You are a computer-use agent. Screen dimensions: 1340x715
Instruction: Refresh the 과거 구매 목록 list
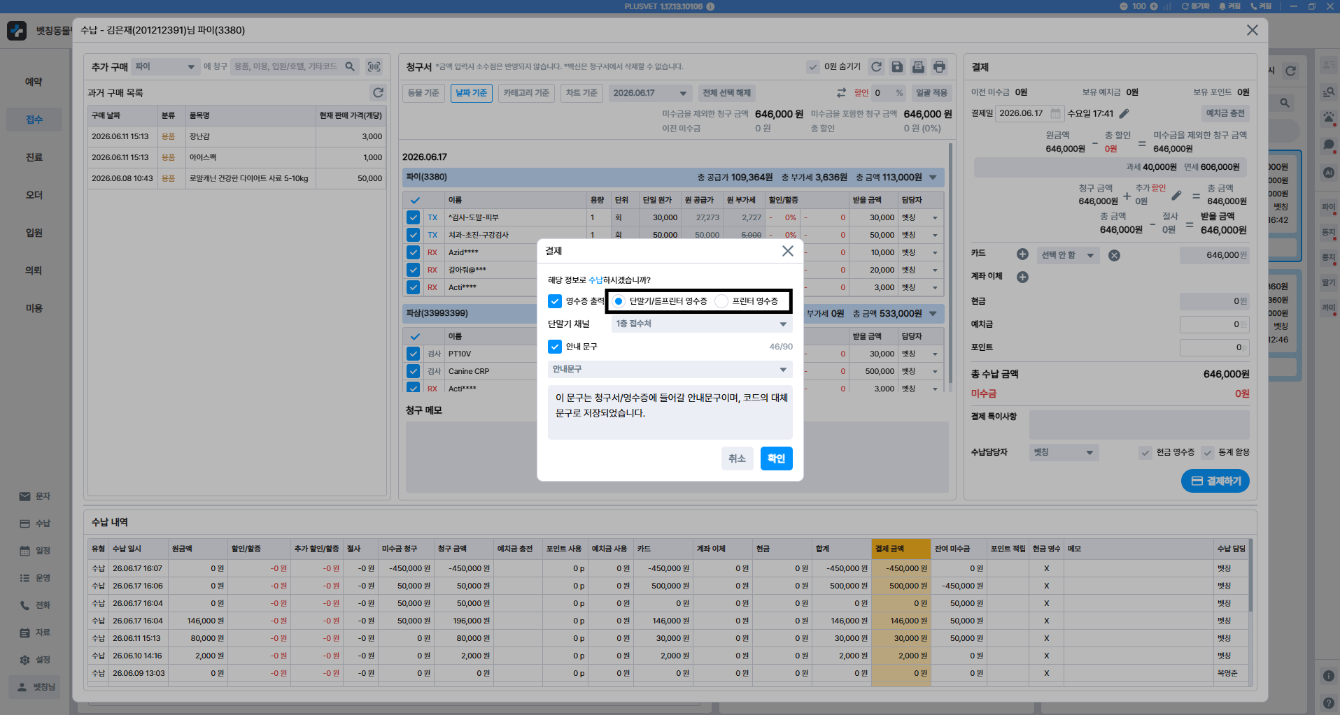pos(378,92)
